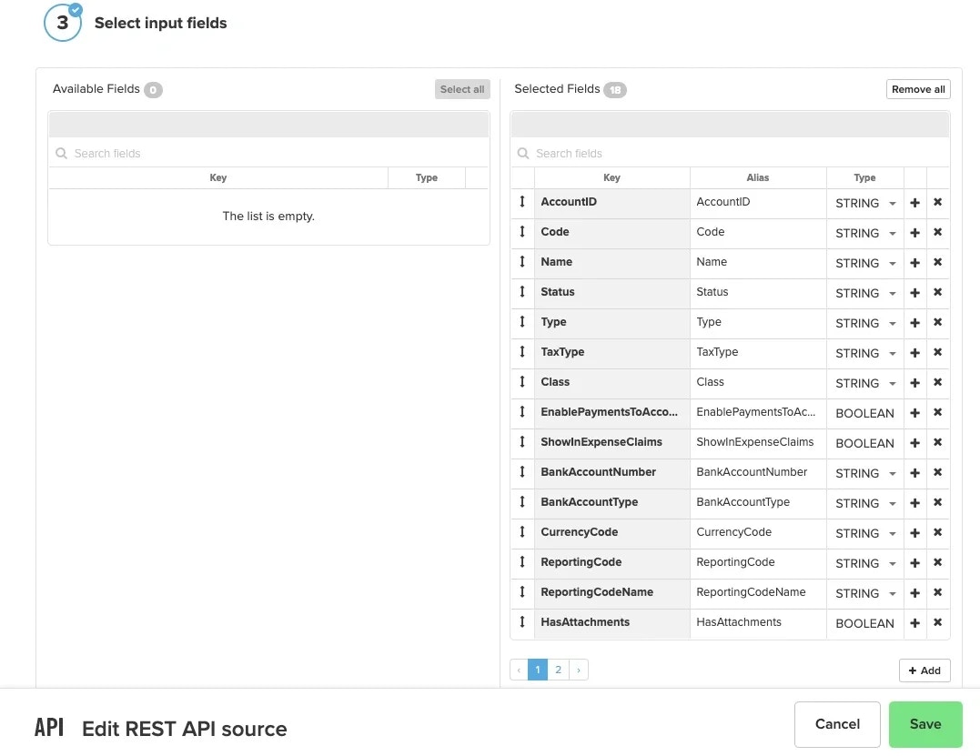Click the drag handle of AccountID row

coord(522,202)
